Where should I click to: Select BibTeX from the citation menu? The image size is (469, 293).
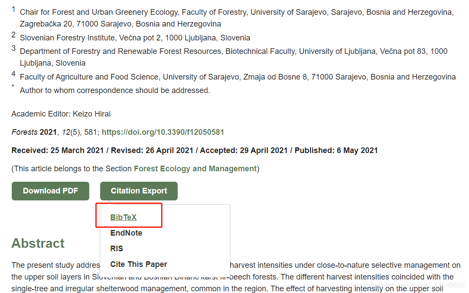(x=123, y=217)
